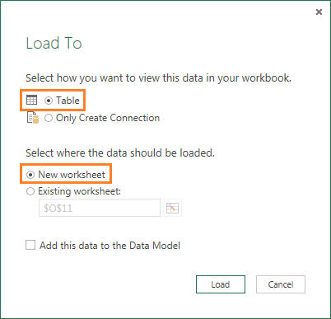
Task: Click the Only Create Connection database icon
Action: [x=33, y=118]
